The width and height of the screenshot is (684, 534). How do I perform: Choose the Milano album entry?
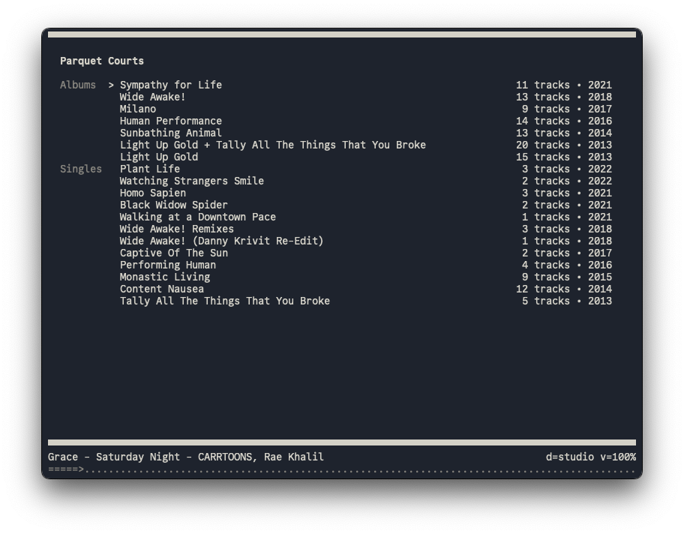coord(138,109)
